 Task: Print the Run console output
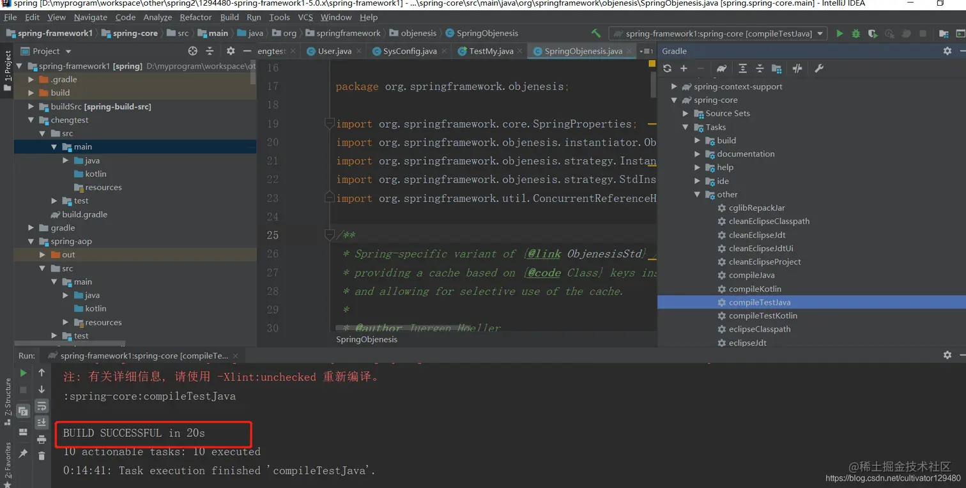42,439
